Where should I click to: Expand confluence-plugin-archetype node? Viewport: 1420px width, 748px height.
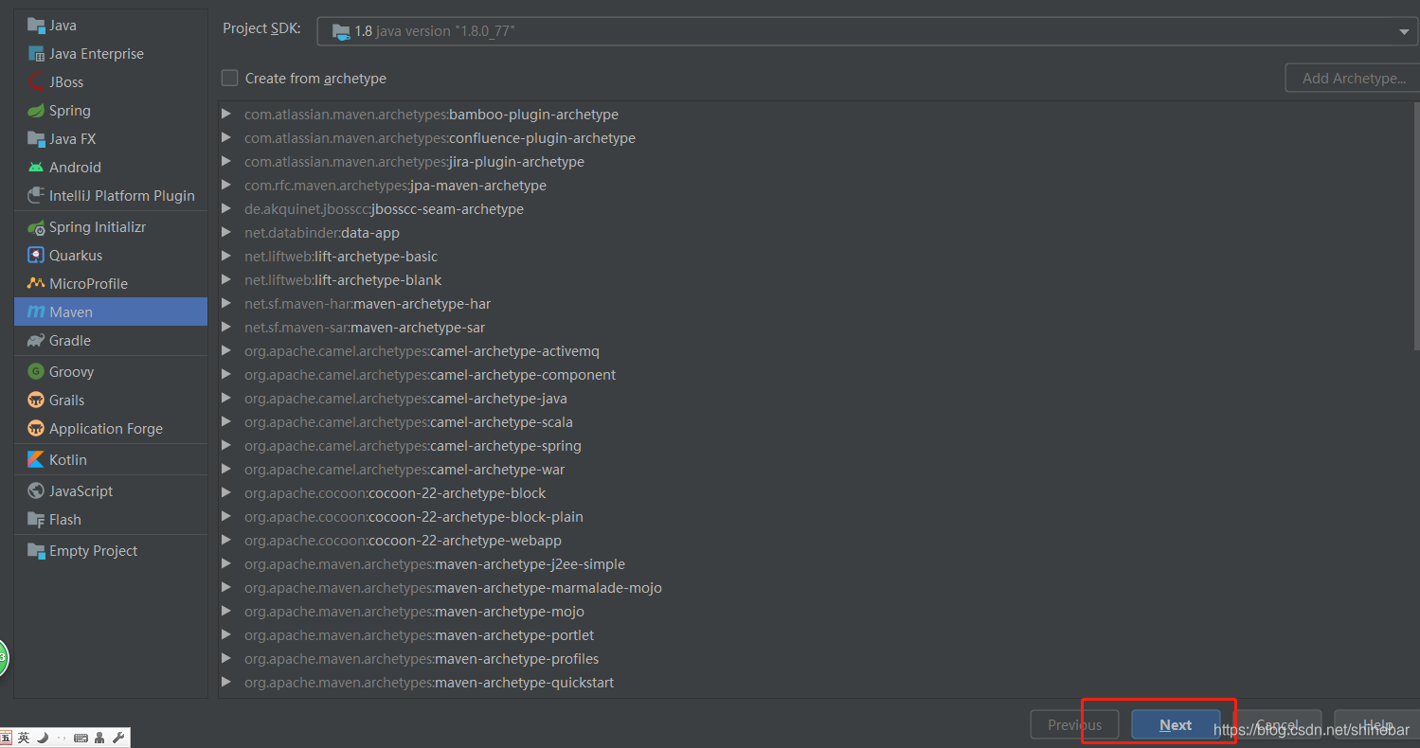[x=226, y=138]
